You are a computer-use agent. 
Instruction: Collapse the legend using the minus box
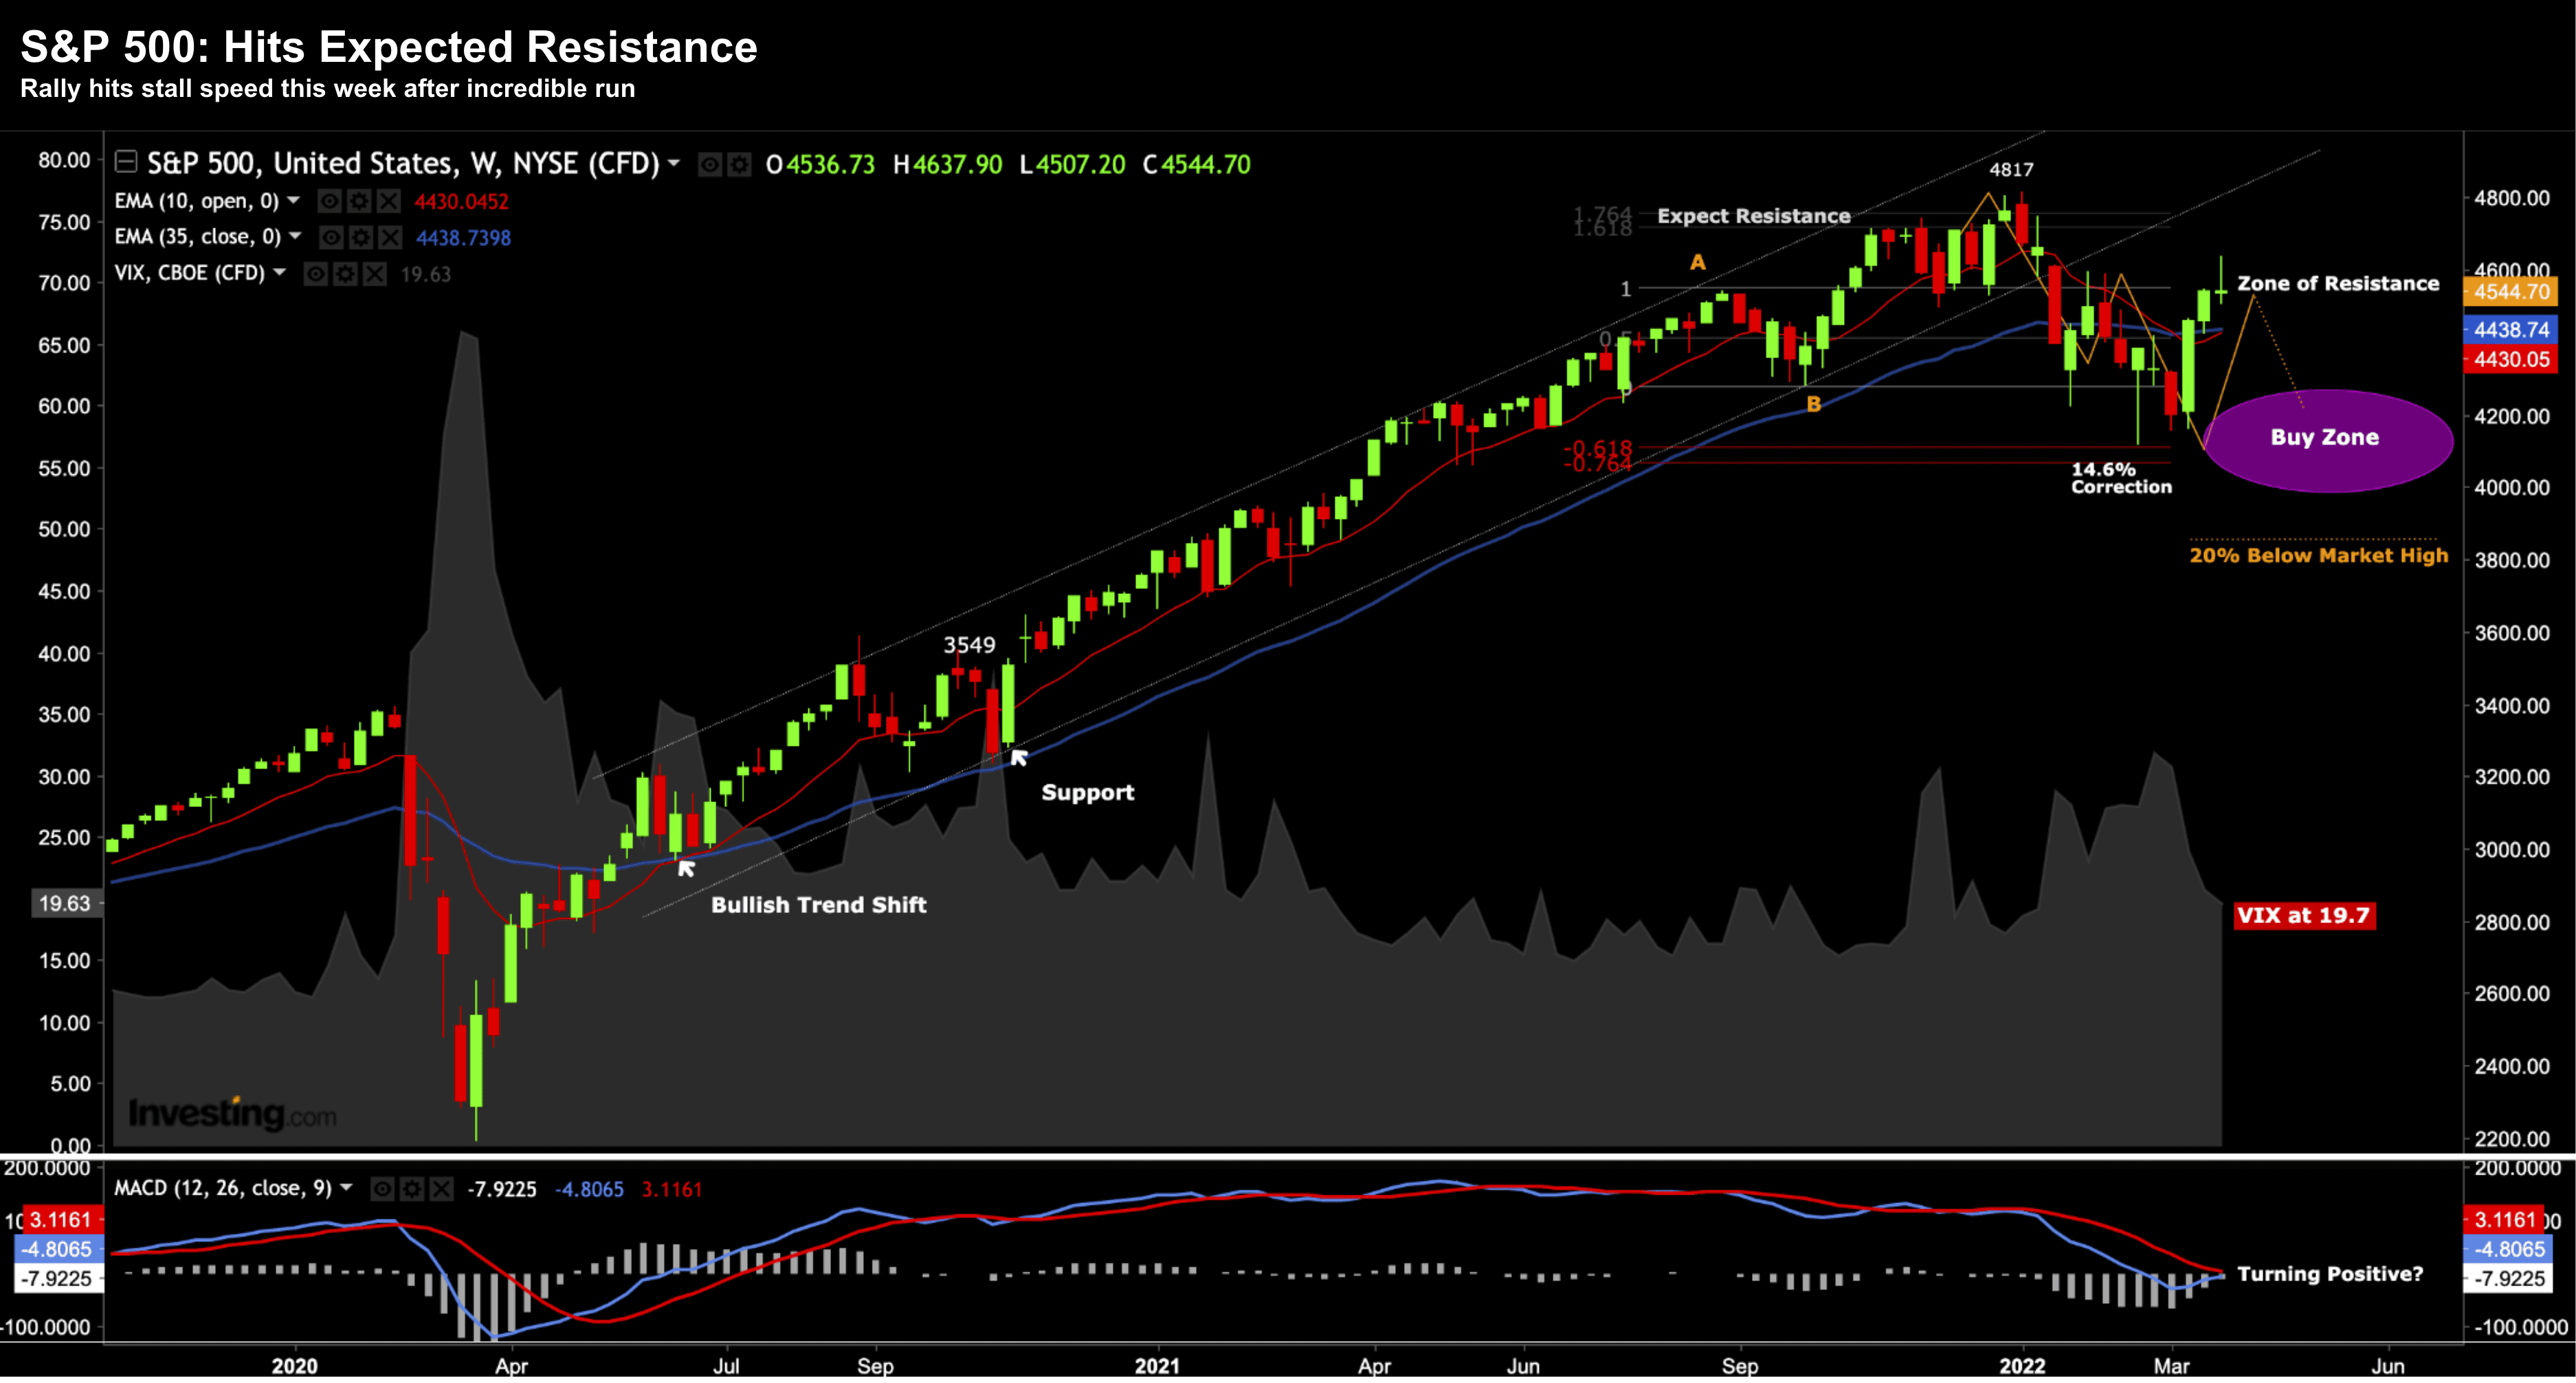pos(126,161)
